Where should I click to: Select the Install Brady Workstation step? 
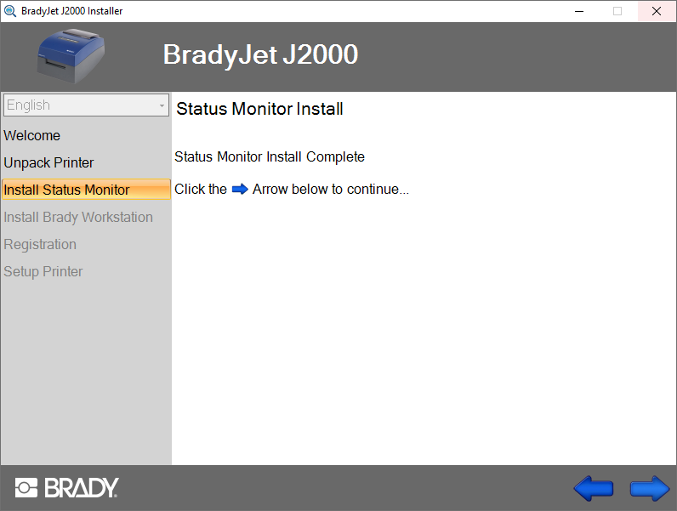[78, 217]
